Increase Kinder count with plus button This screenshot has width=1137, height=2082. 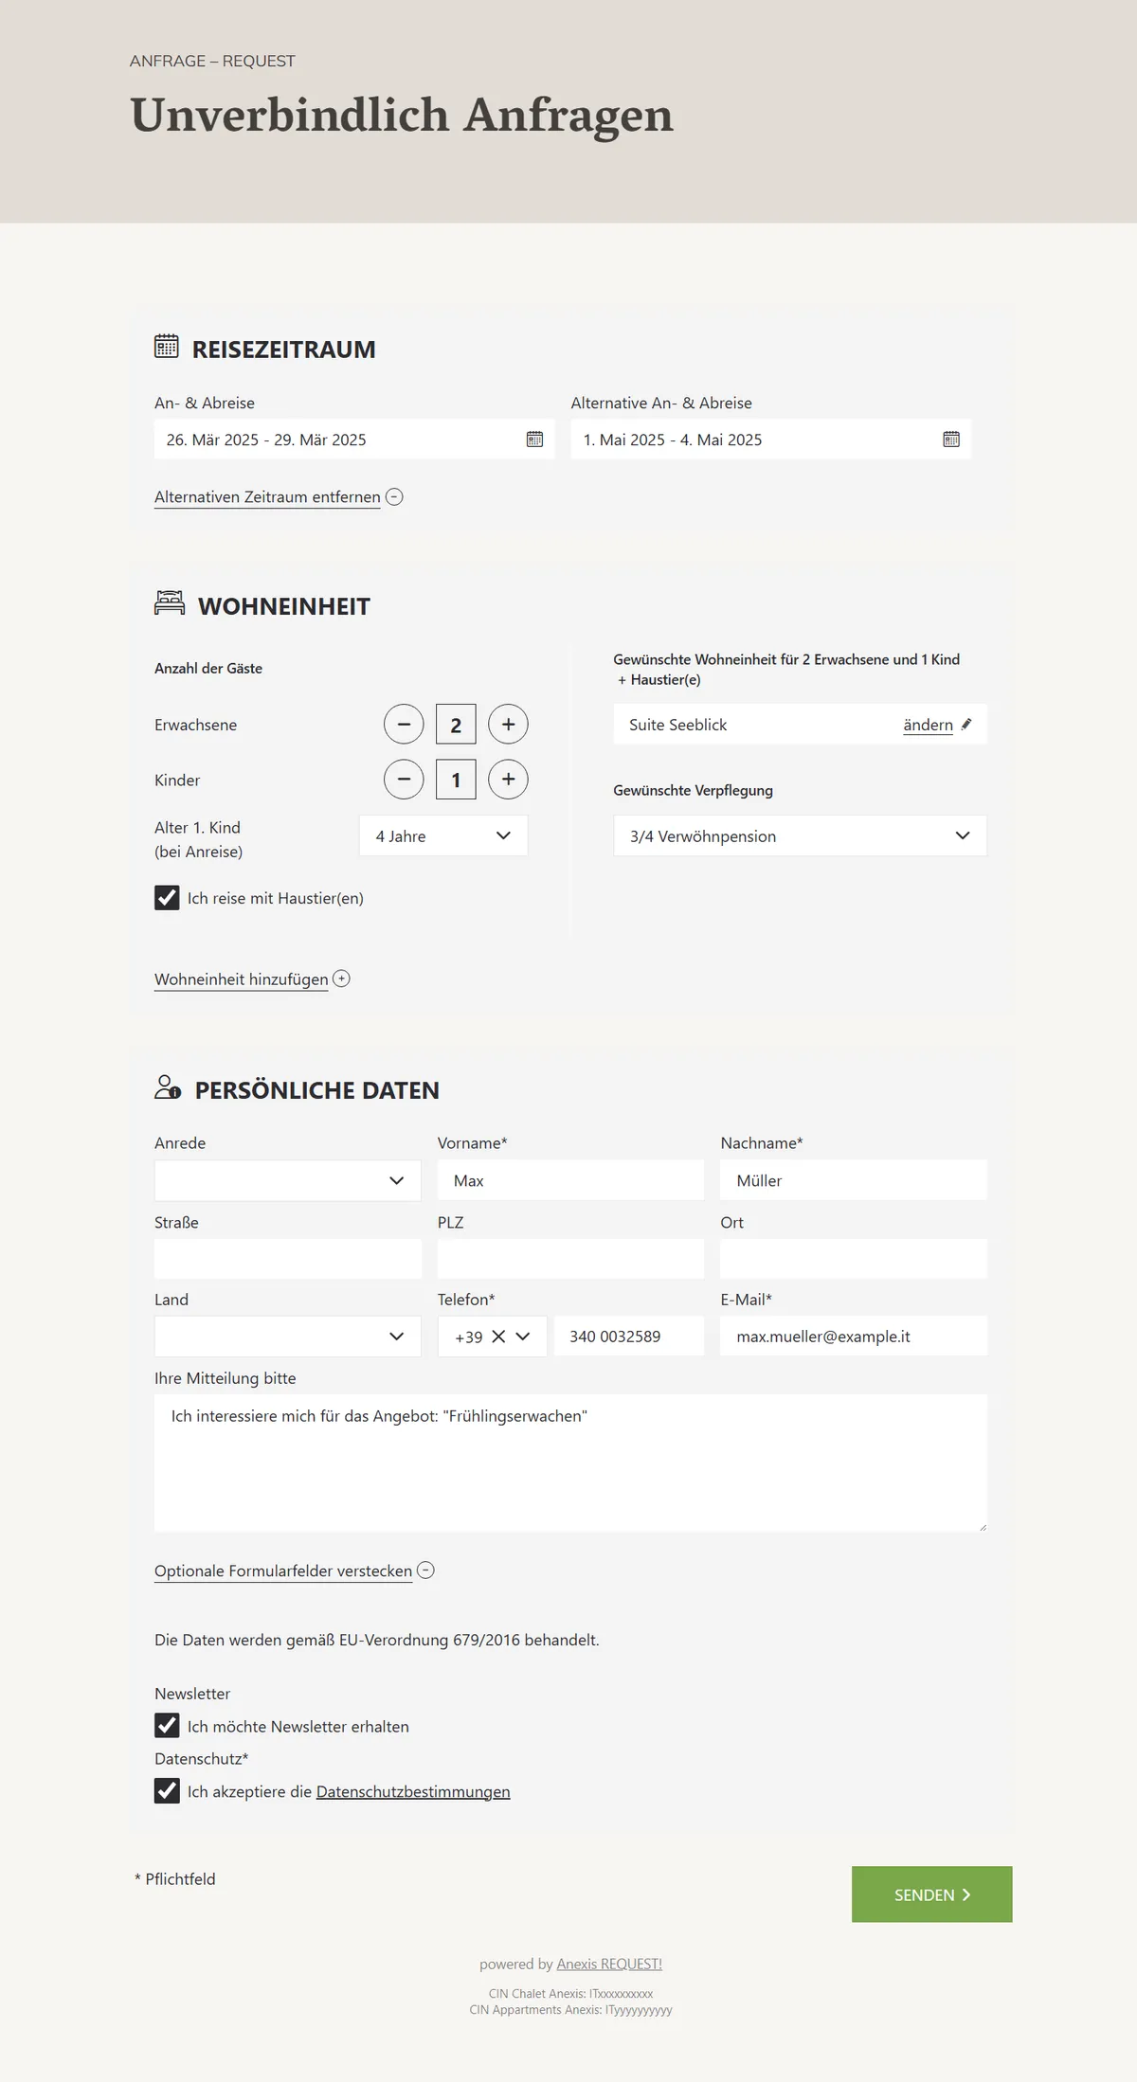pos(508,780)
